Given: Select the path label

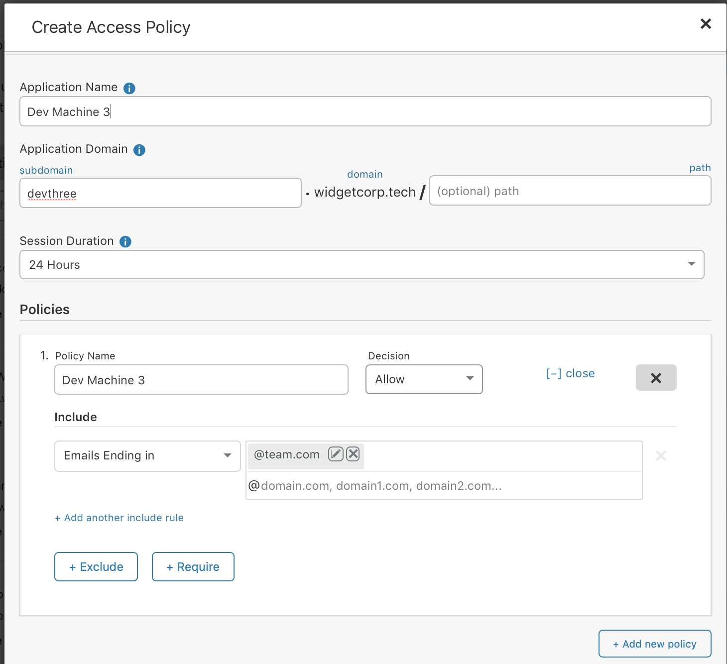Looking at the screenshot, I should coord(700,168).
